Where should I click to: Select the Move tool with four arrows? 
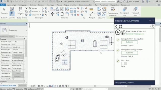tap(53, 14)
